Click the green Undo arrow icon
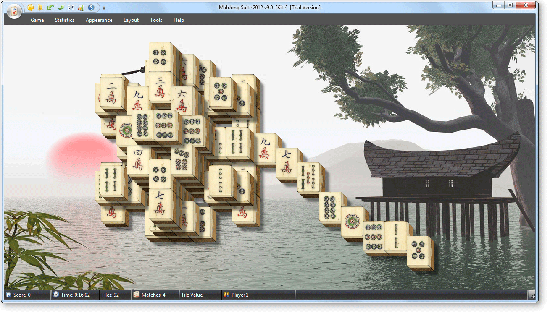Image resolution: width=550 pixels, height=313 pixels. coord(50,8)
